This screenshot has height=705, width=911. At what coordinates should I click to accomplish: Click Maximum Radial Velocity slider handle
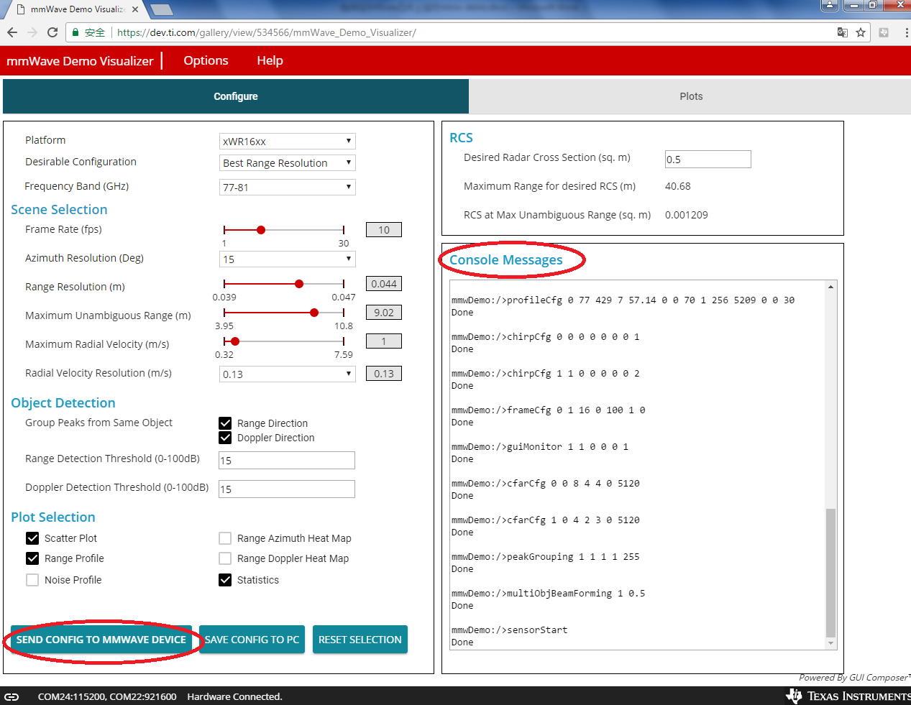point(235,341)
